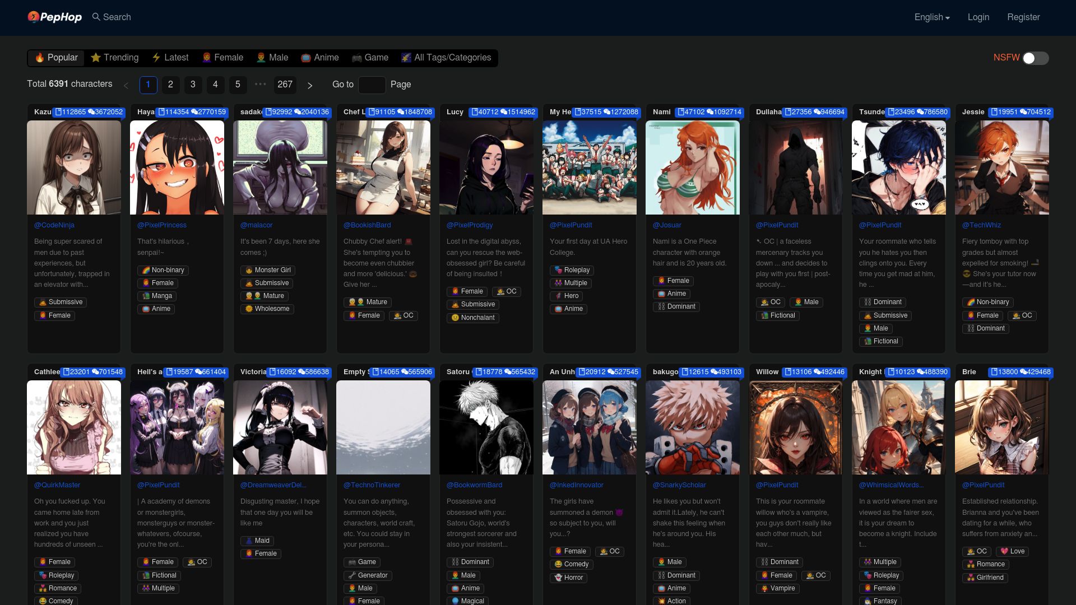Visit @QuirkMaster profile

[57, 485]
